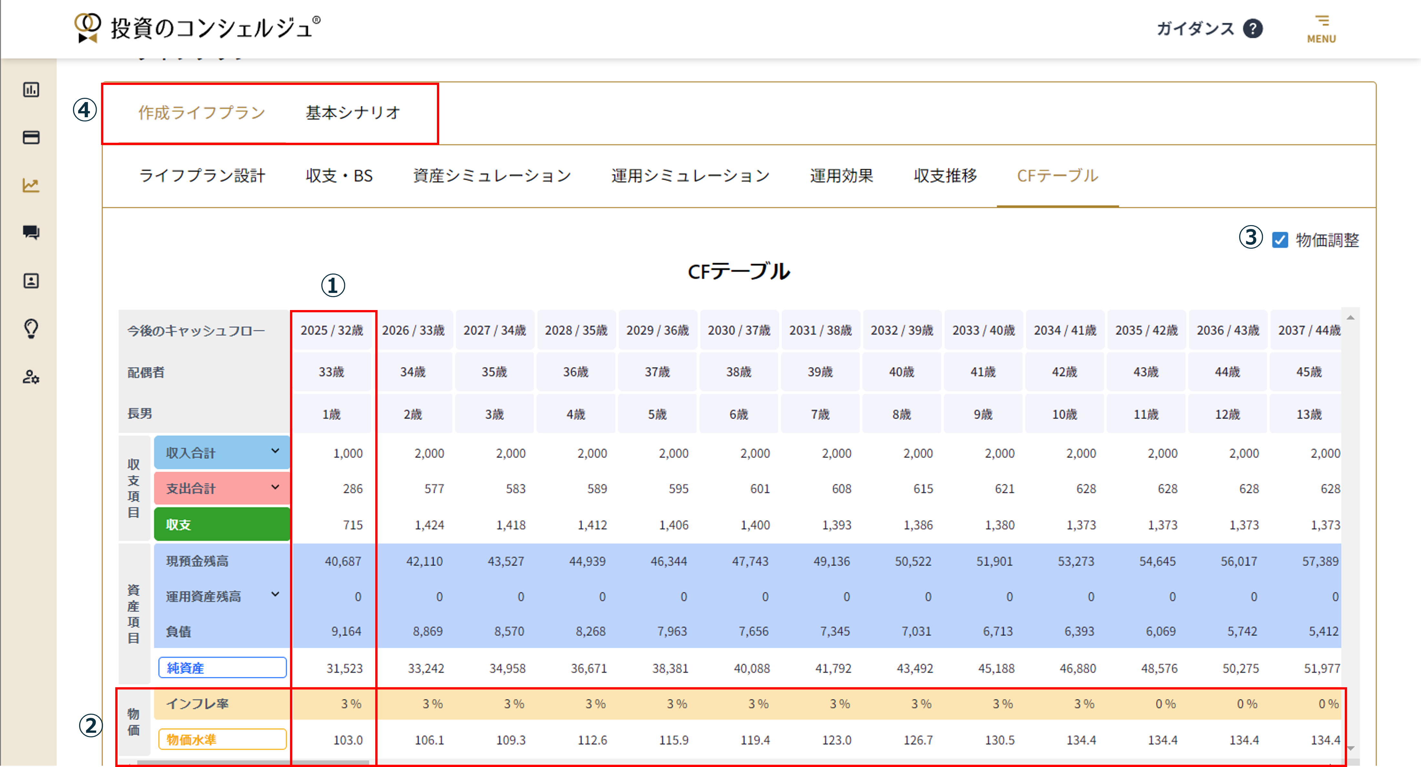Open the dashboard chart icon in sidebar

[31, 89]
